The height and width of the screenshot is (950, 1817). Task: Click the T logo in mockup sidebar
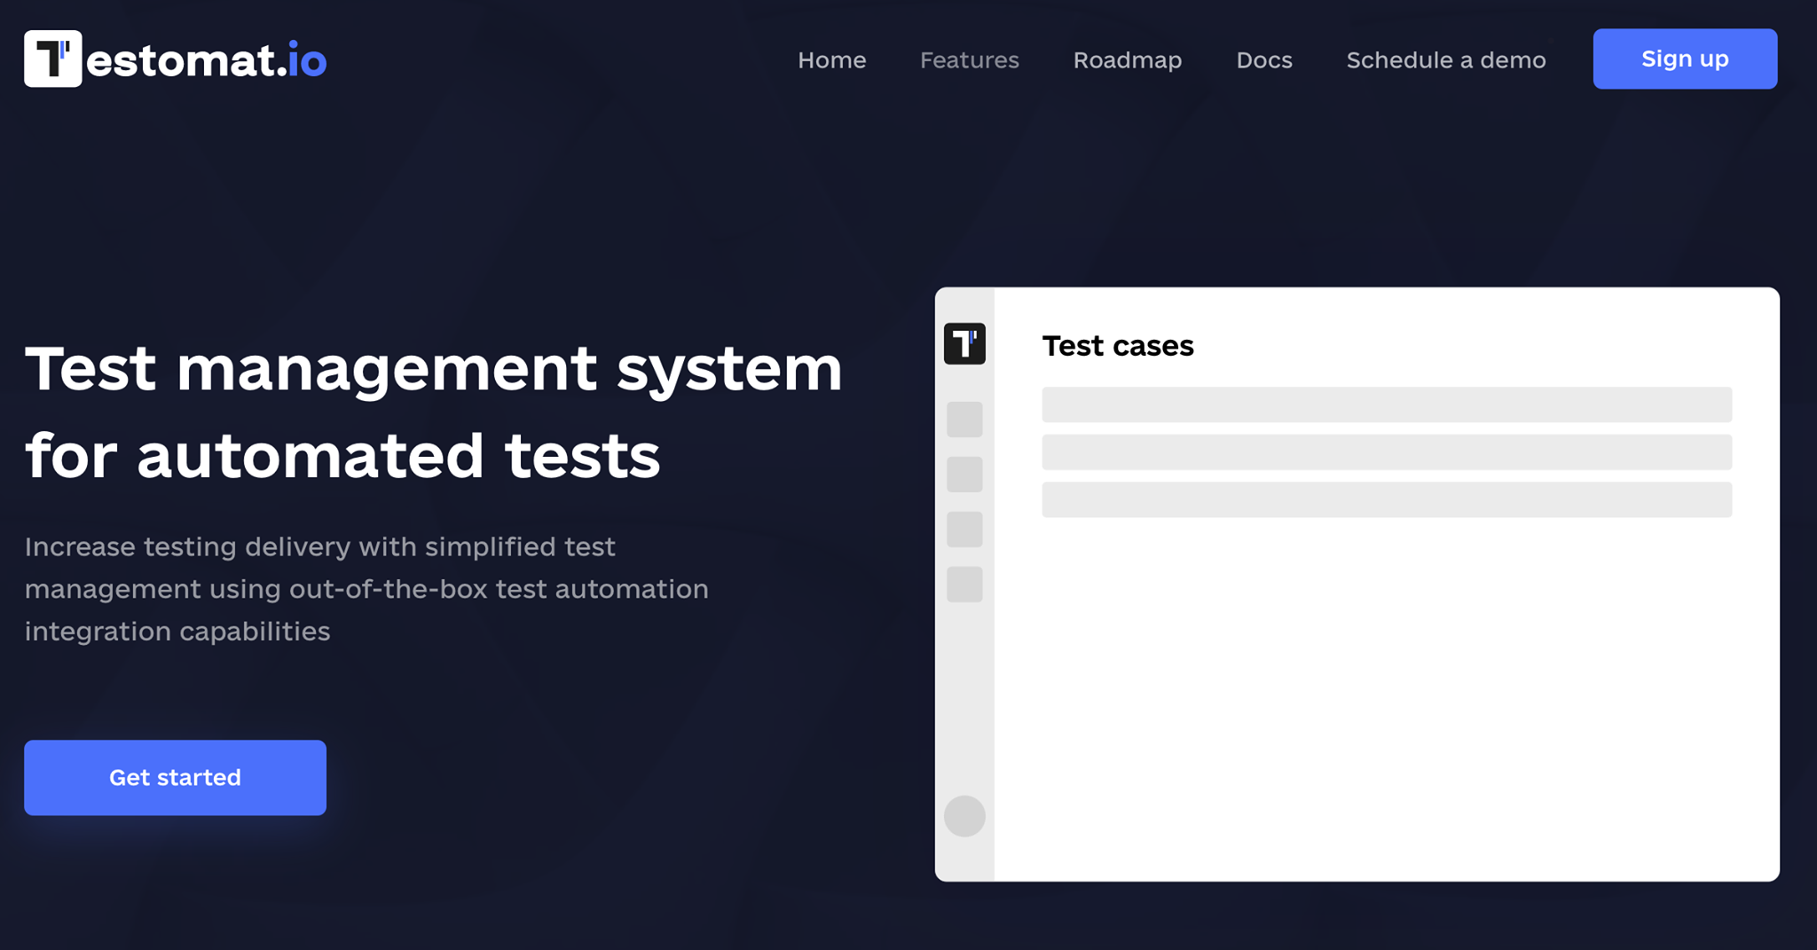[x=964, y=343]
